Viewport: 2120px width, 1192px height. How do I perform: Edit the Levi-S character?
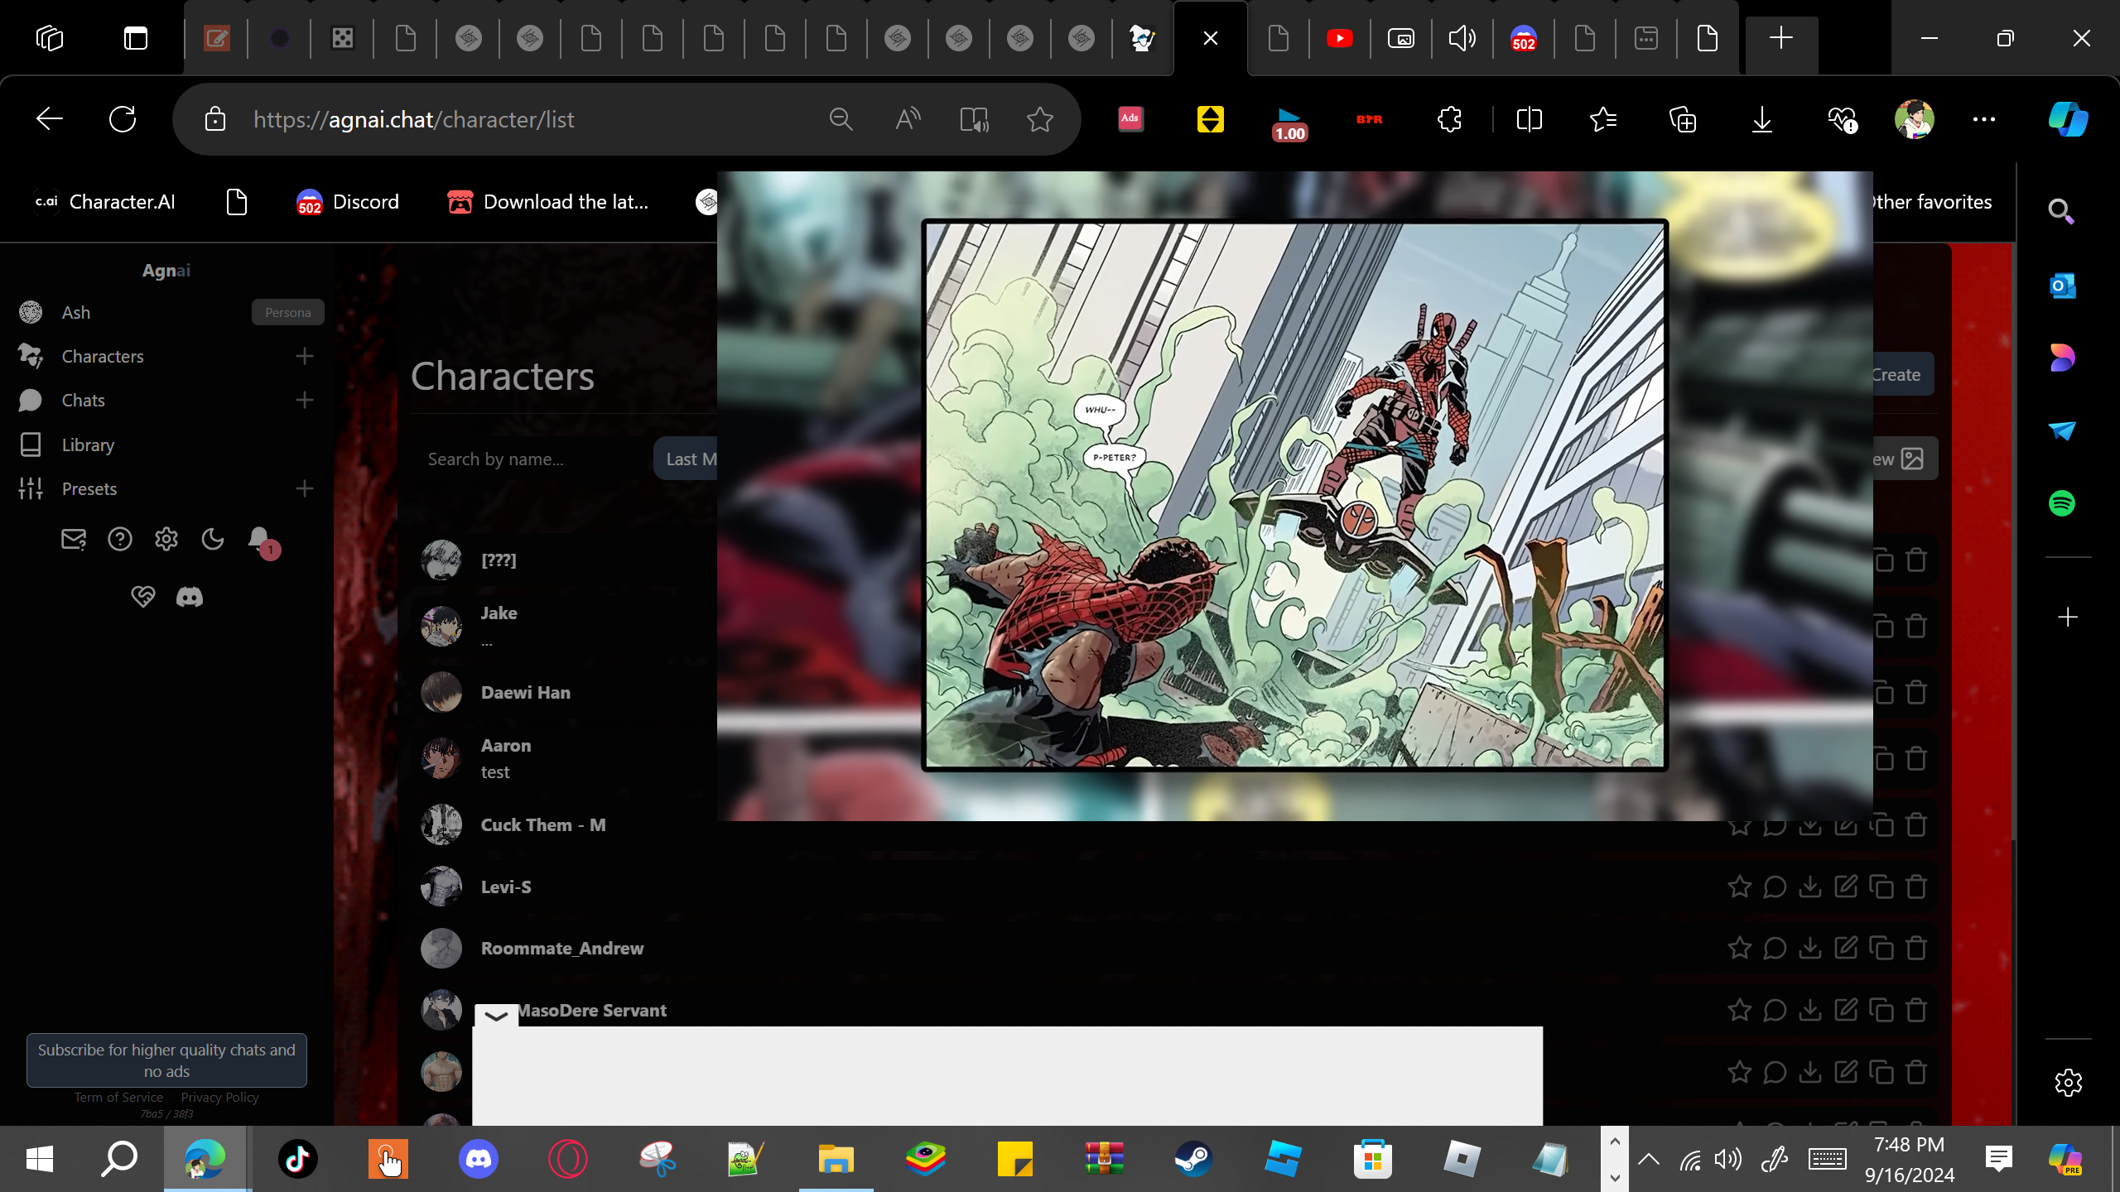pos(1846,887)
